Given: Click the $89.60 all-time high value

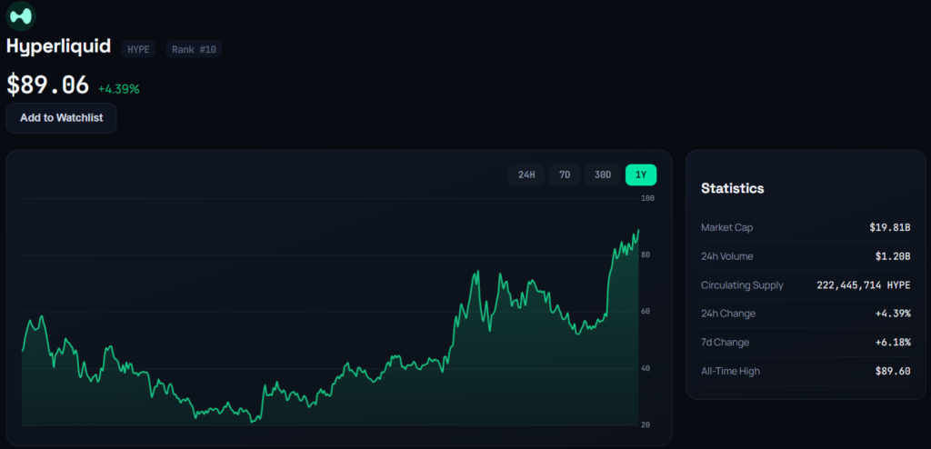Looking at the screenshot, I should click(x=893, y=371).
